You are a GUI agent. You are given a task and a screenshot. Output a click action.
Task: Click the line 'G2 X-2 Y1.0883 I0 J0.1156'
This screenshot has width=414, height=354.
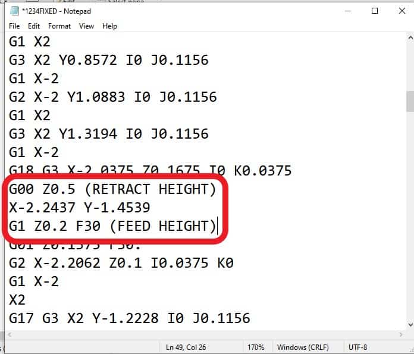coord(113,97)
